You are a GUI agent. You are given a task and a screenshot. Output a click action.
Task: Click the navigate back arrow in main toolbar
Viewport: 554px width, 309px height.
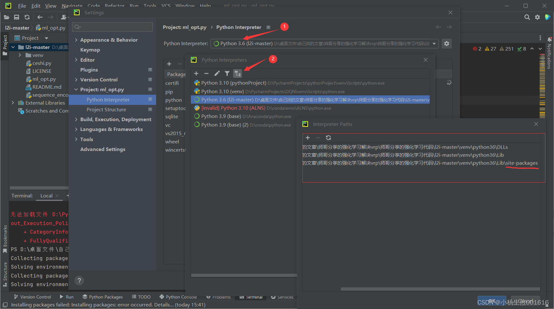(x=40, y=17)
